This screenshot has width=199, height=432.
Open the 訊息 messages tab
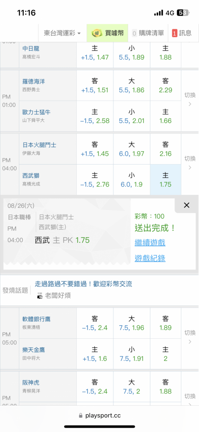coord(182,33)
